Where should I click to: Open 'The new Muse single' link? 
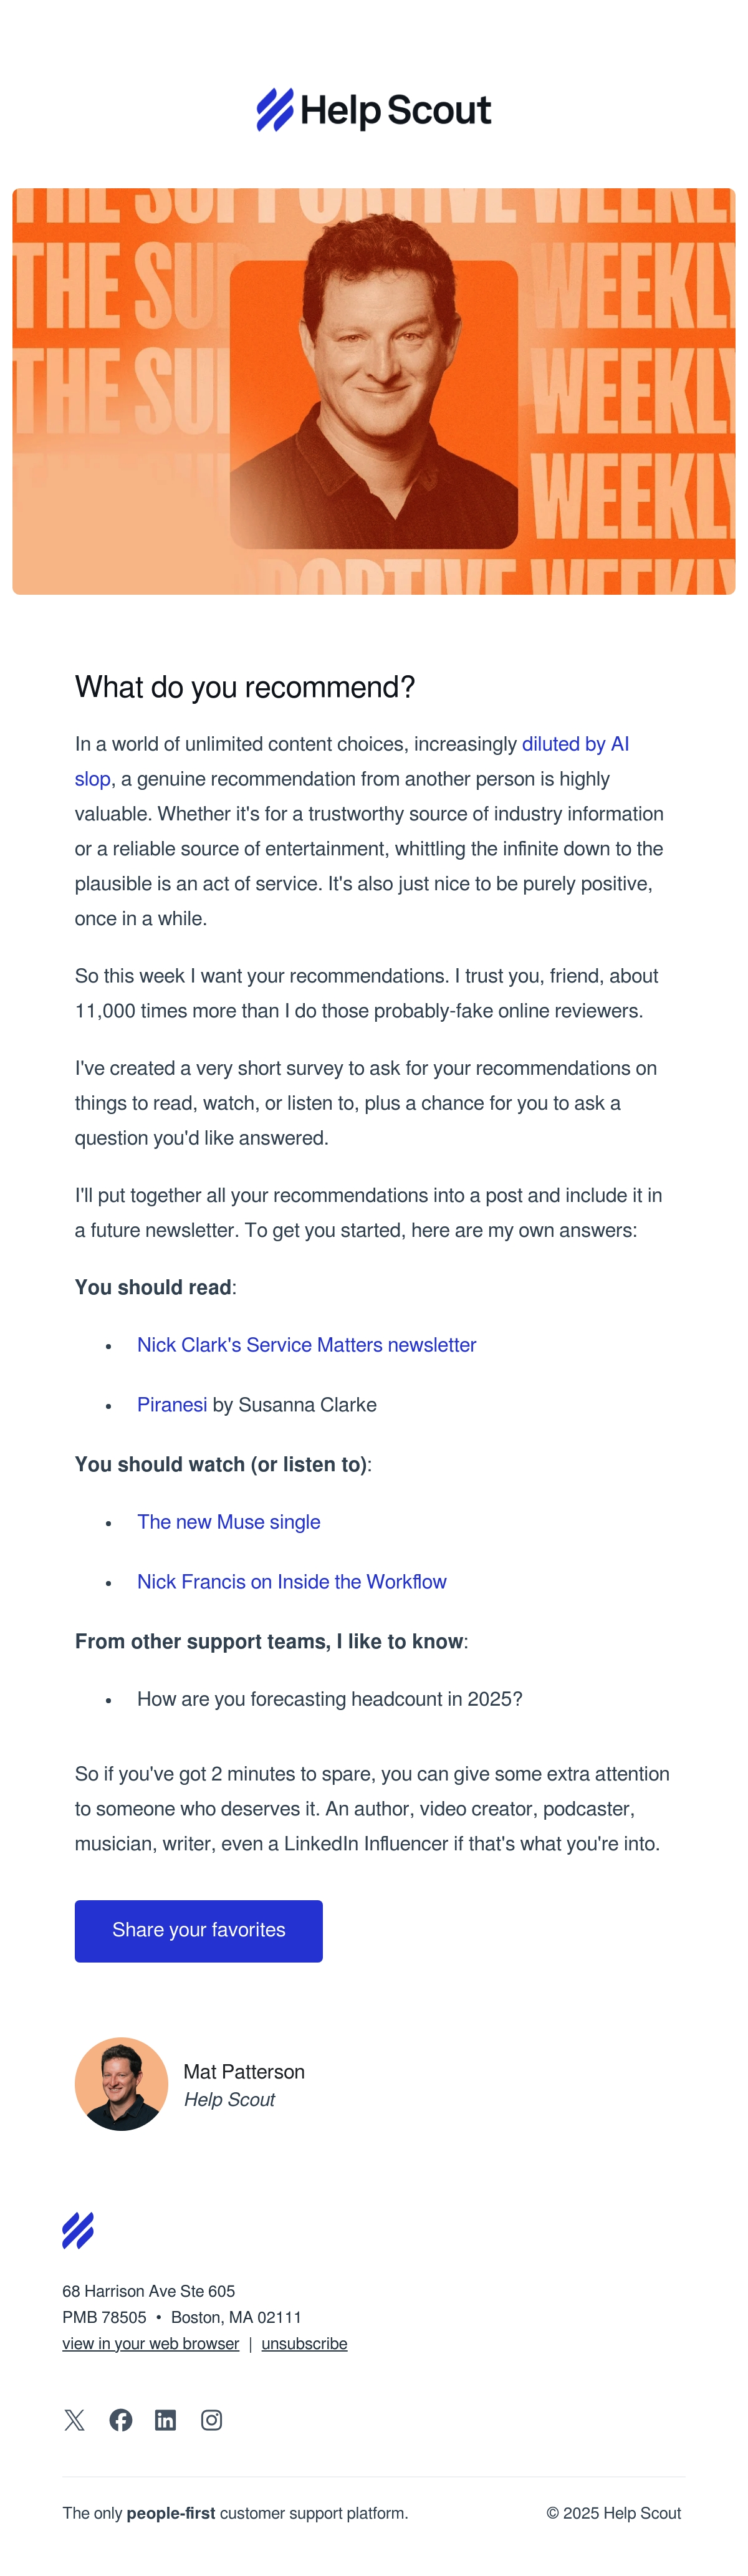229,1522
